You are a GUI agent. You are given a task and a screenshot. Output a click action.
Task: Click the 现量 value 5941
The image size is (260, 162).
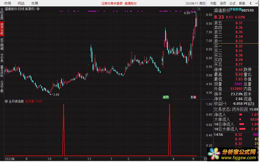pyautogui.click(x=238, y=84)
